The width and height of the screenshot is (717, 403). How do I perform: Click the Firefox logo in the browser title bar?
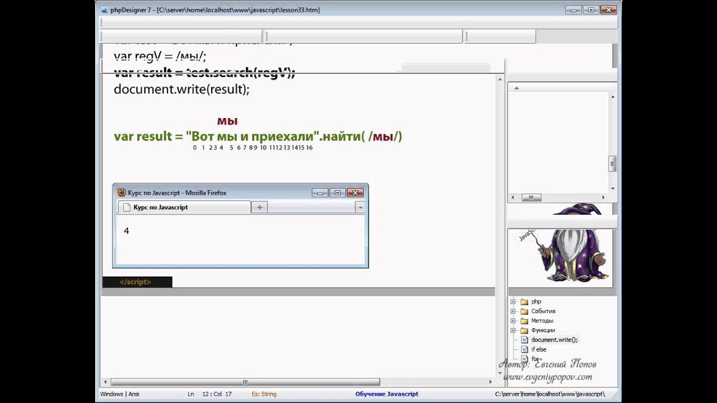coord(122,192)
